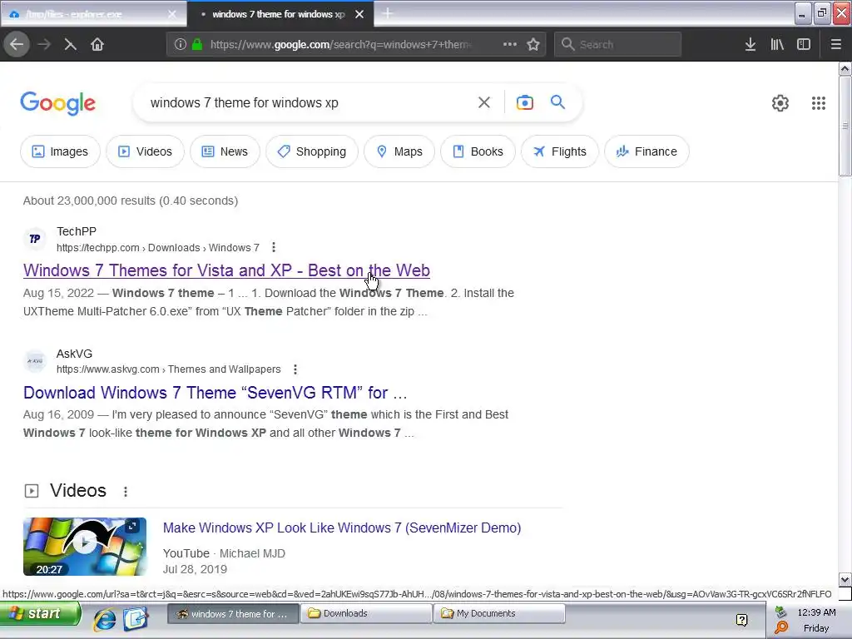Click the AskVG site favicon
The image size is (852, 639).
35,361
